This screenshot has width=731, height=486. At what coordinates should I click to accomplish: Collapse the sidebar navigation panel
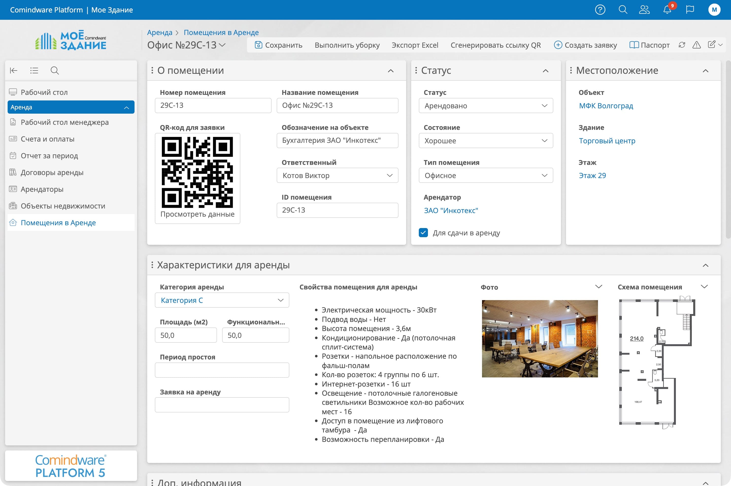(14, 71)
